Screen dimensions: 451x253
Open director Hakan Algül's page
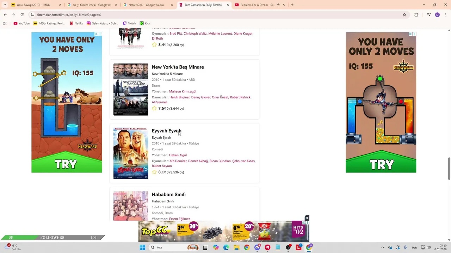click(178, 155)
